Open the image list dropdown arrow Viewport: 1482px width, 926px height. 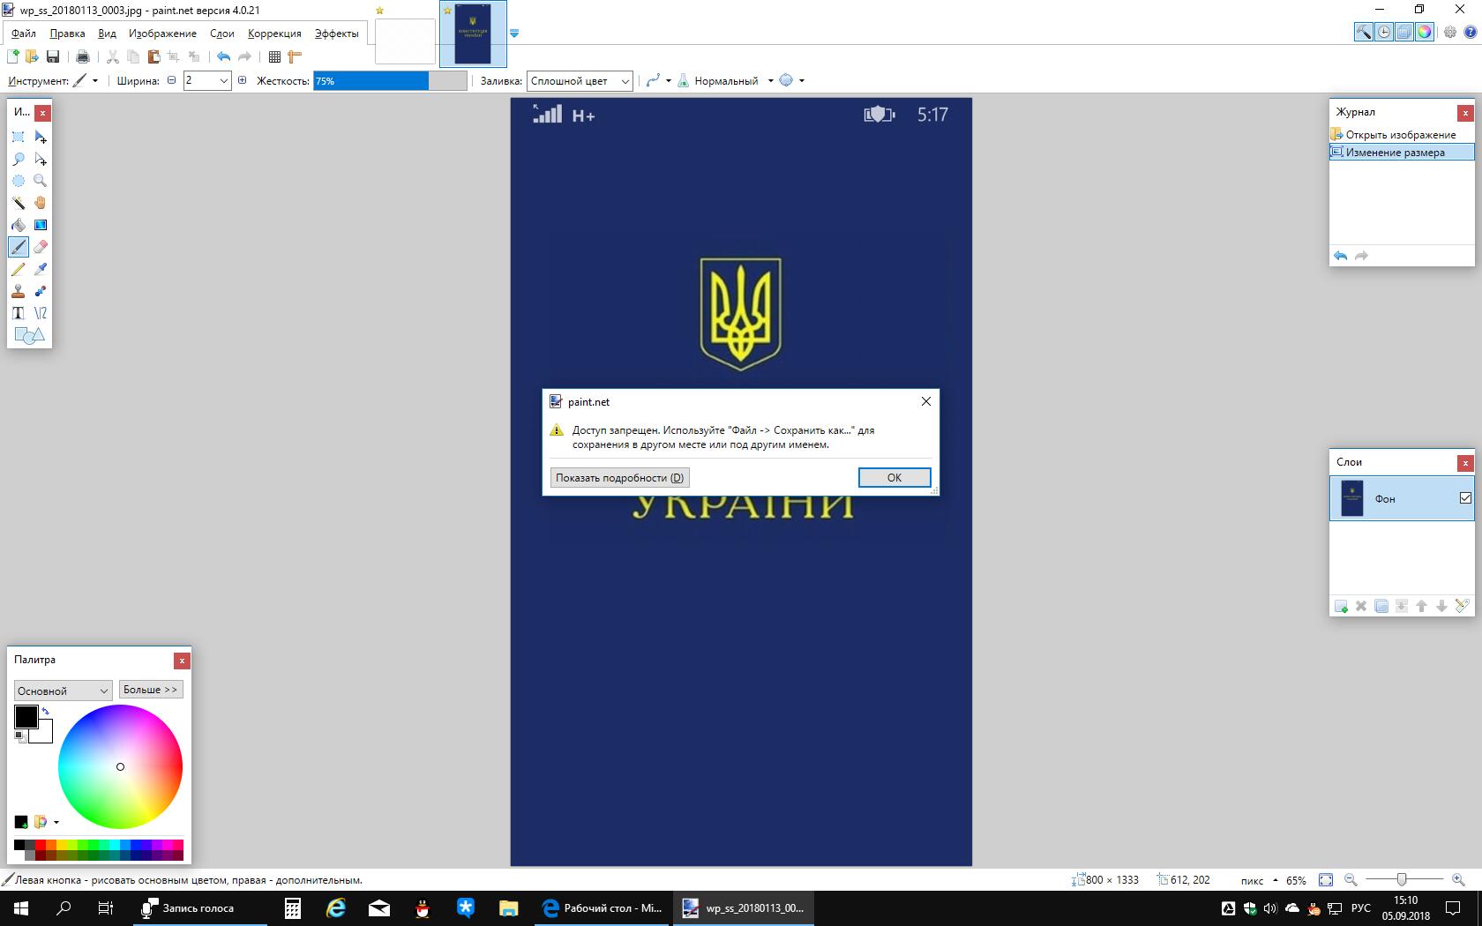point(514,34)
